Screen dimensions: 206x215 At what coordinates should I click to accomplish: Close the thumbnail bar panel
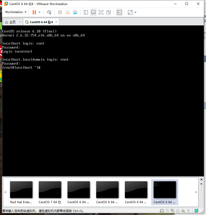[x=201, y=180]
